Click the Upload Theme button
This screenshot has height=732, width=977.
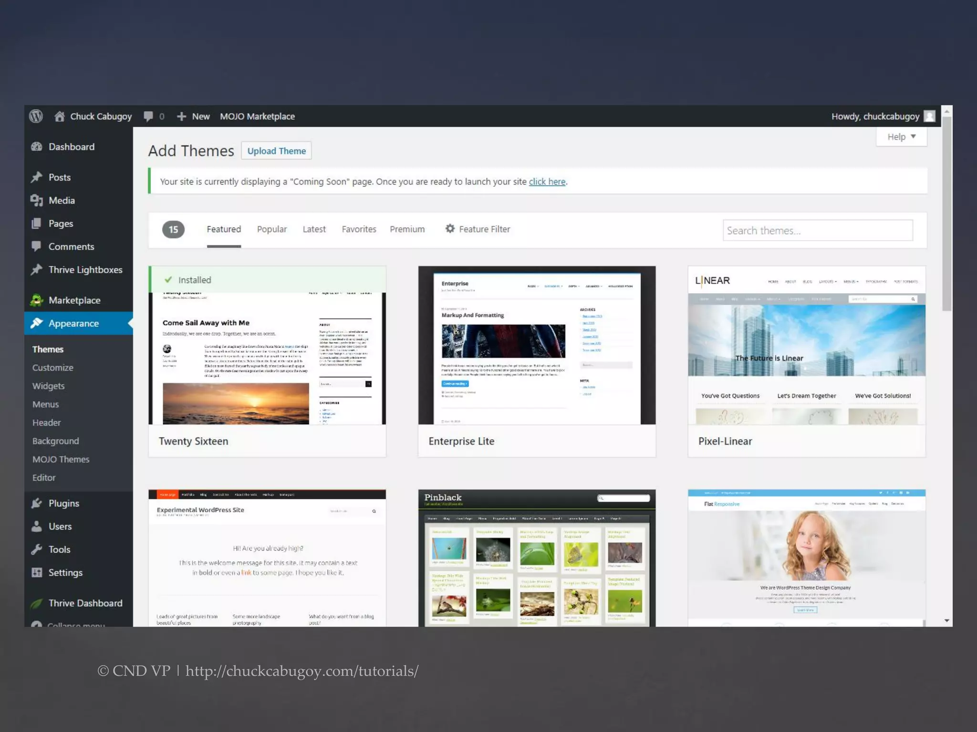[276, 151]
